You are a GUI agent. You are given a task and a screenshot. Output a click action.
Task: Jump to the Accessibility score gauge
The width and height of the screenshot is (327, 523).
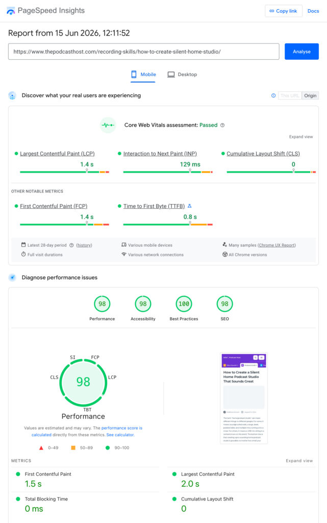(143, 304)
